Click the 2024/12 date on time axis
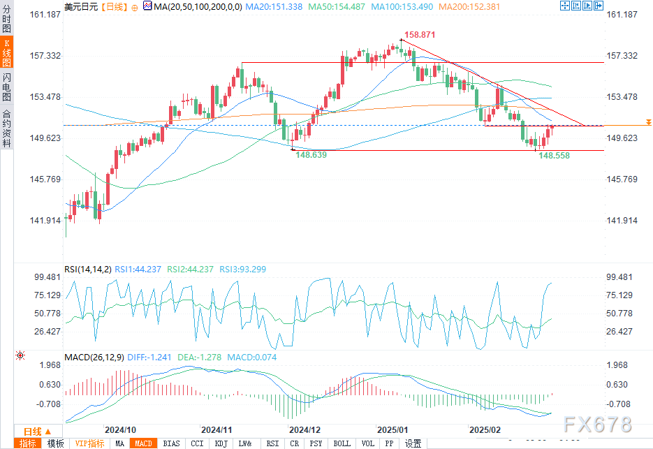 pos(305,430)
